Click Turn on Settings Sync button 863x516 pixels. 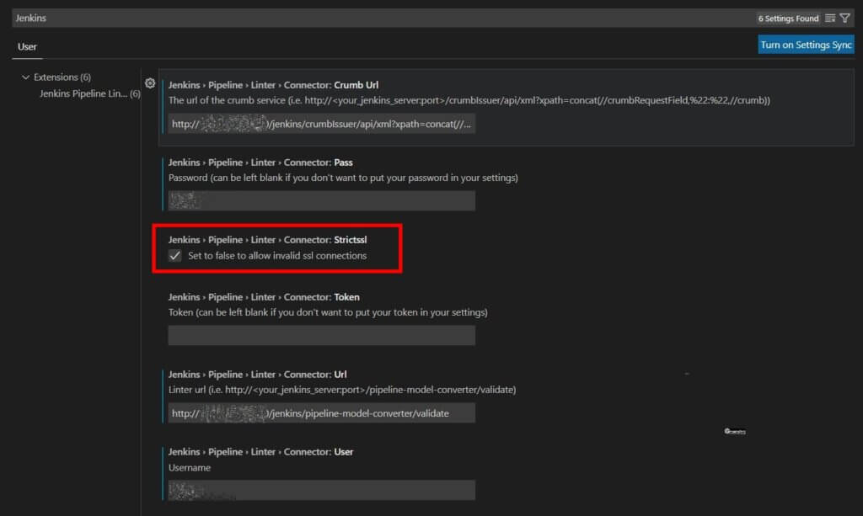[x=806, y=45]
